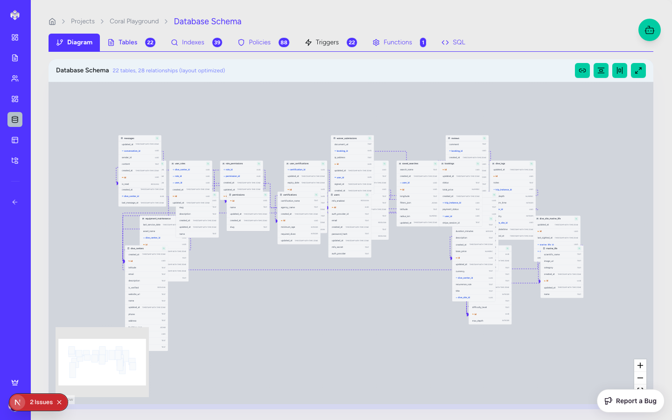Click the Report a Bug button
The height and width of the screenshot is (420, 672).
point(630,401)
